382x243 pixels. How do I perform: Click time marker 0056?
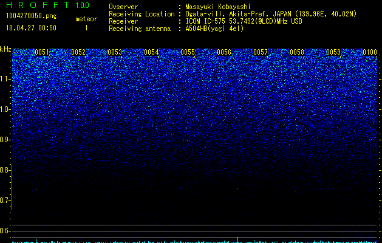(x=224, y=52)
